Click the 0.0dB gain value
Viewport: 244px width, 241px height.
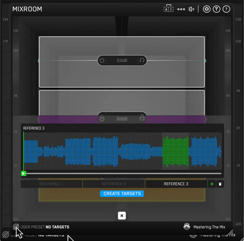122,61
